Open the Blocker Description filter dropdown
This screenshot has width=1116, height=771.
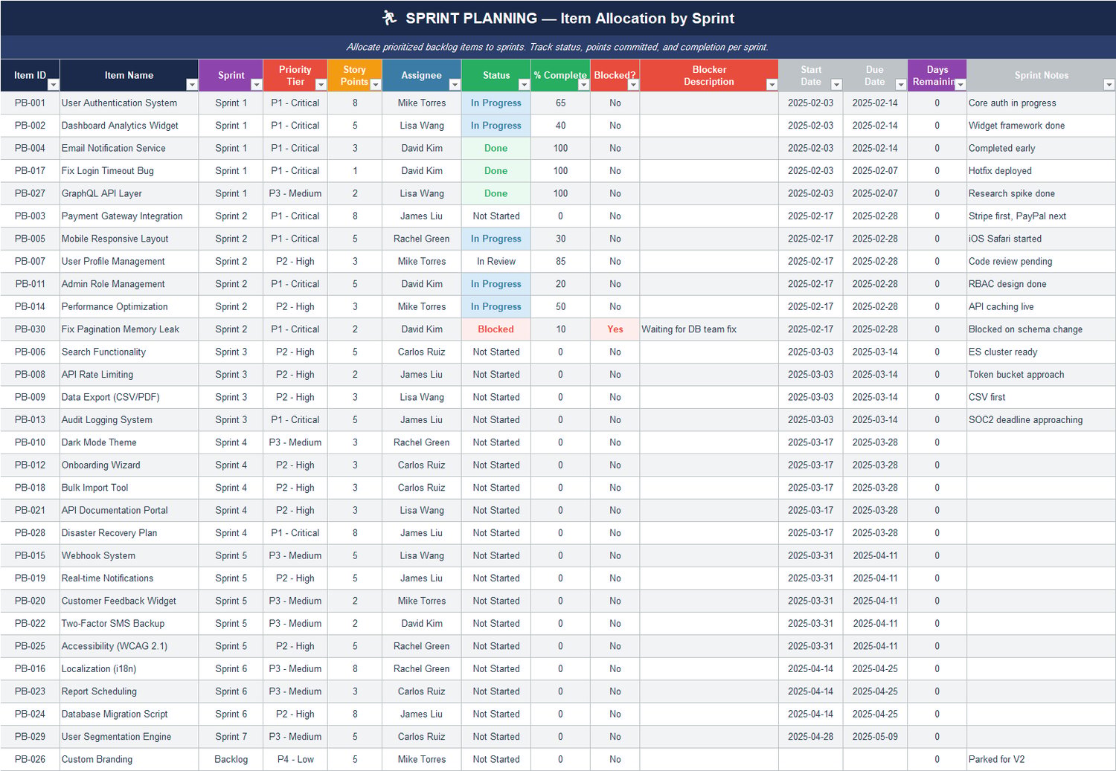click(772, 85)
